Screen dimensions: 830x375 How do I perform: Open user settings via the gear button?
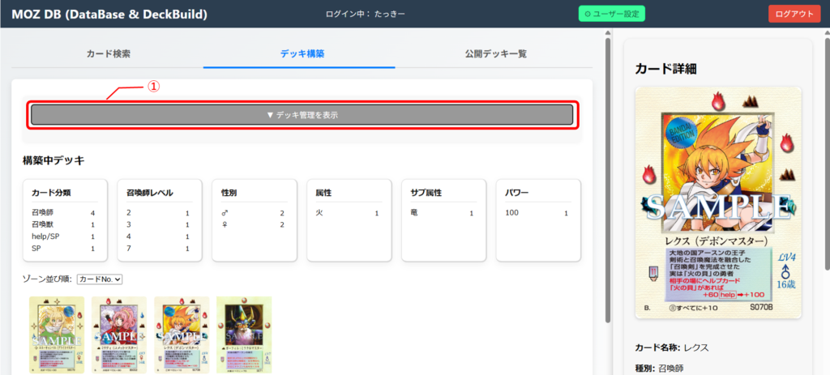[611, 14]
